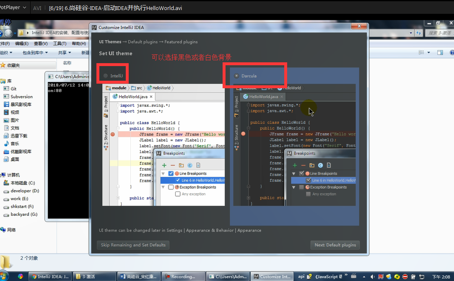
Task: Switch to C:\Users\Adm console taskbar window
Action: point(228,276)
